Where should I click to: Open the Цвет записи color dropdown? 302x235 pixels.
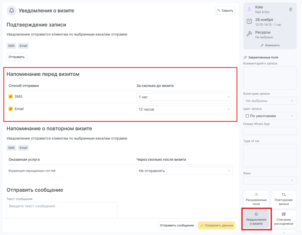tap(270, 116)
